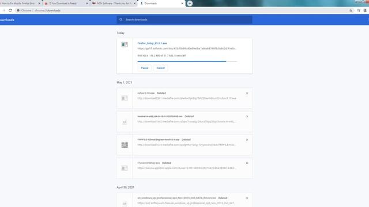Click the April 30, 2021 date heading

point(126,187)
